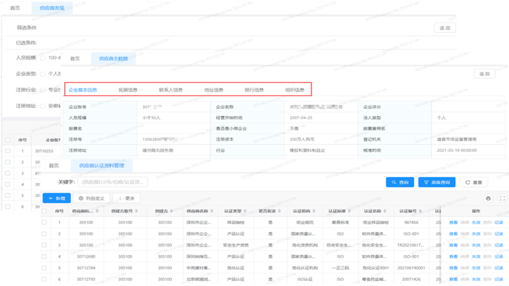Click 记录 link in certification row 5
The height and width of the screenshot is (286, 509).
click(499, 268)
